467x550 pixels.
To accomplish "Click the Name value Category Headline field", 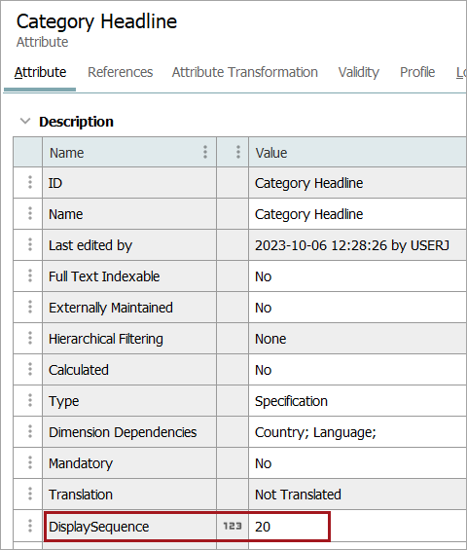I will (x=357, y=214).
